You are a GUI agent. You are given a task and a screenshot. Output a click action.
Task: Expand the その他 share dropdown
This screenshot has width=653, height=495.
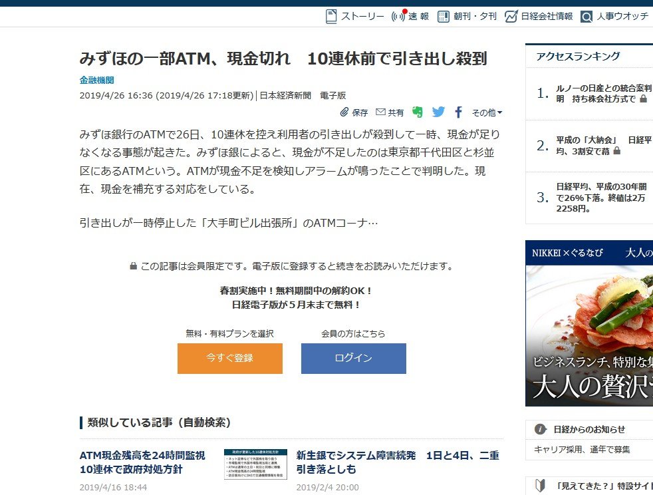tap(487, 112)
